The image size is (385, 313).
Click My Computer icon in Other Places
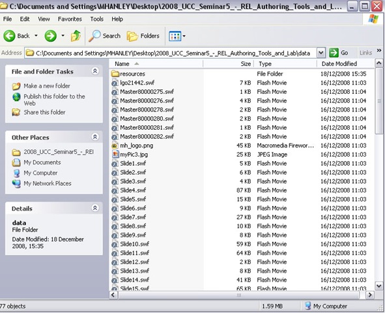[x=16, y=173]
